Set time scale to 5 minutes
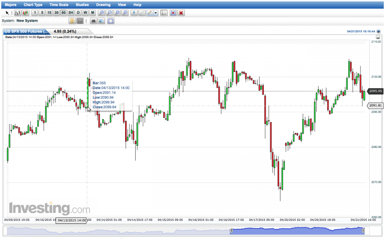Screen dimensions: 385x240 pyautogui.click(x=42, y=13)
